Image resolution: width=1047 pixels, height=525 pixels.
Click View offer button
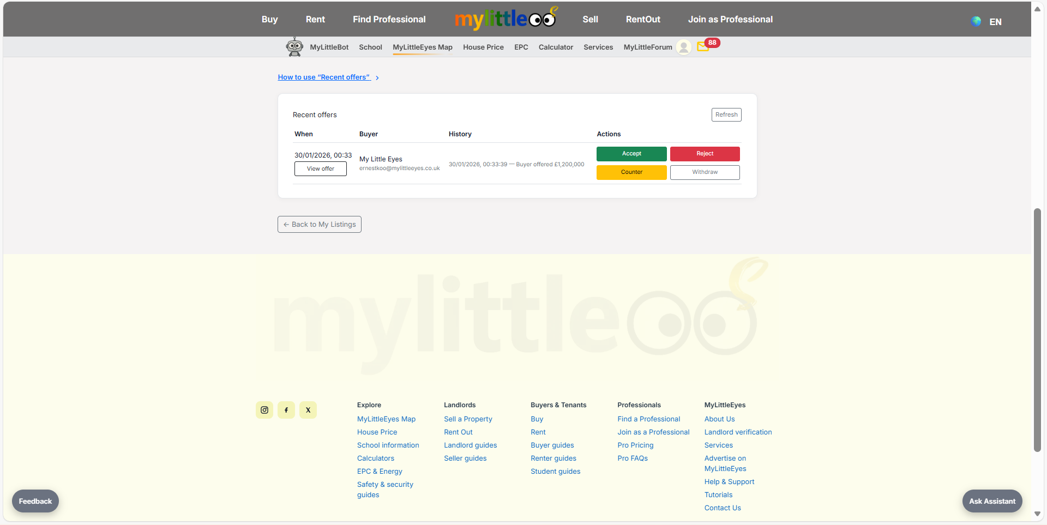[x=321, y=169]
